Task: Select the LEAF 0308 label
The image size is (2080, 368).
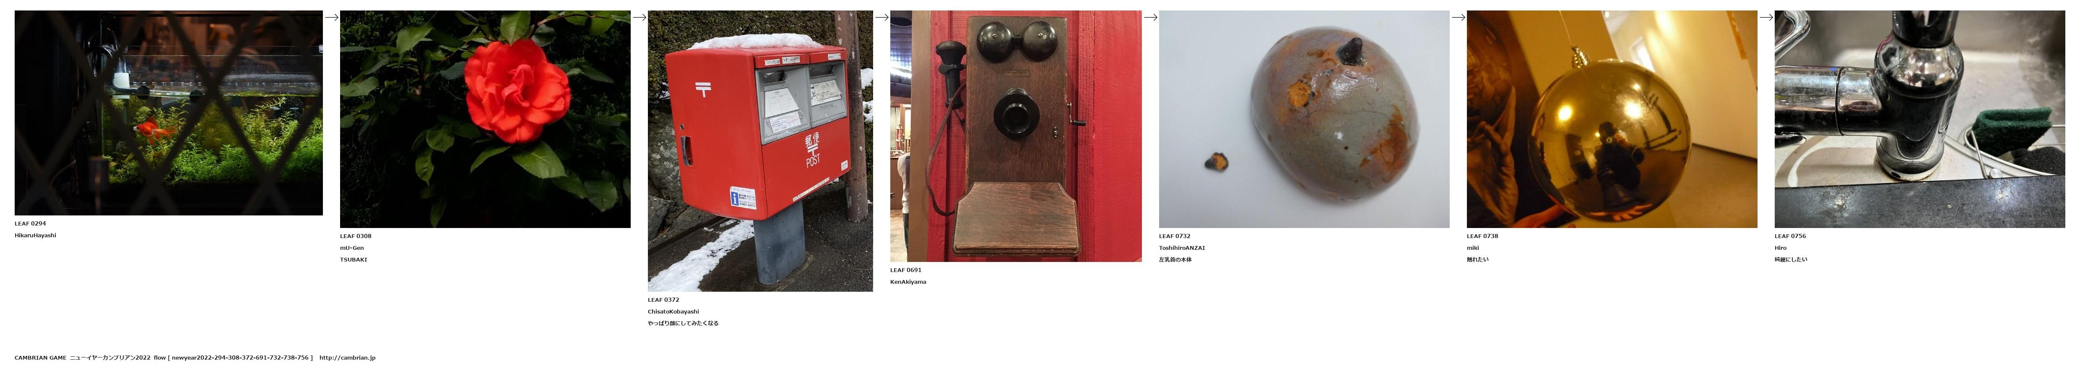Action: [x=355, y=236]
